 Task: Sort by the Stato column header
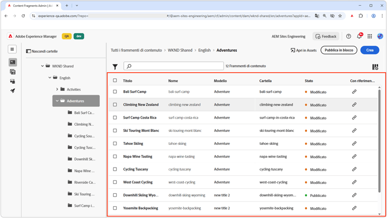309,81
